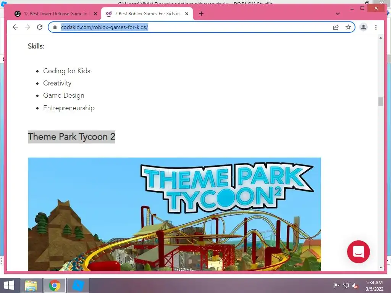Maximize the Chrome window
The image size is (391, 293).
click(362, 8)
